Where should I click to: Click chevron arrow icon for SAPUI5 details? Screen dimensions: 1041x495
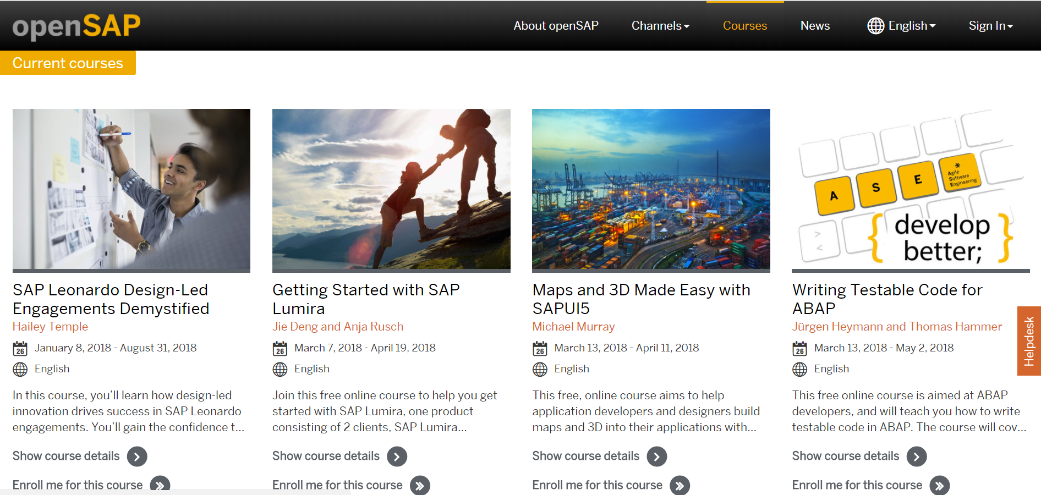tap(656, 457)
